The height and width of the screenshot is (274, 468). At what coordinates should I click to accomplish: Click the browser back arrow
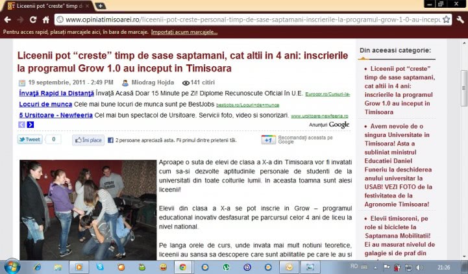point(8,19)
